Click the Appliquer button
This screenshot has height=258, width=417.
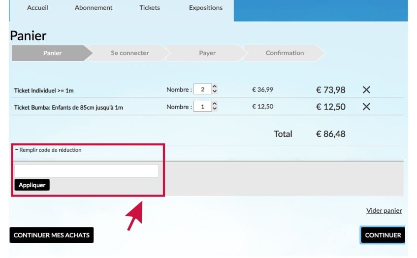(x=32, y=185)
